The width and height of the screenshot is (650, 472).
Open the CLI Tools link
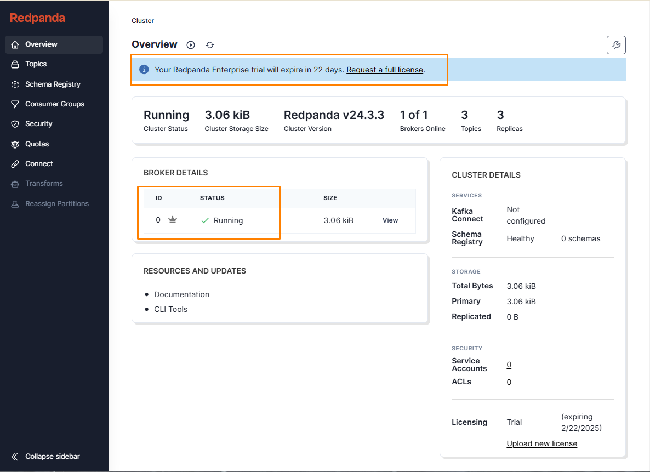click(171, 309)
